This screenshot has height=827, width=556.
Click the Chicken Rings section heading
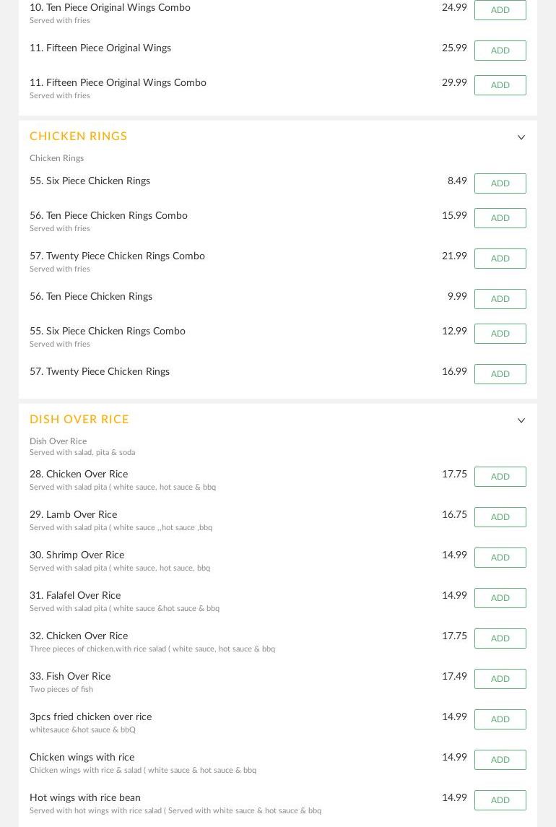[79, 137]
